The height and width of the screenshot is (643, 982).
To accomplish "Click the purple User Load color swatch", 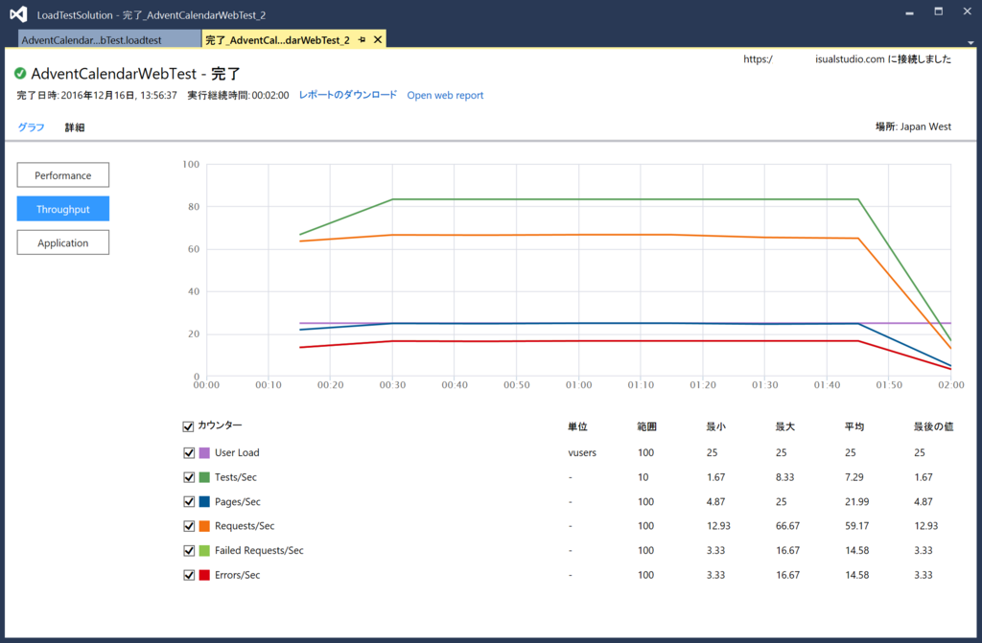I will (204, 452).
